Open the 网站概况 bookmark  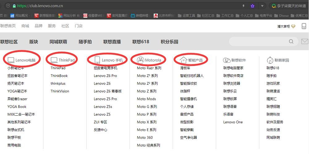pos(20,15)
